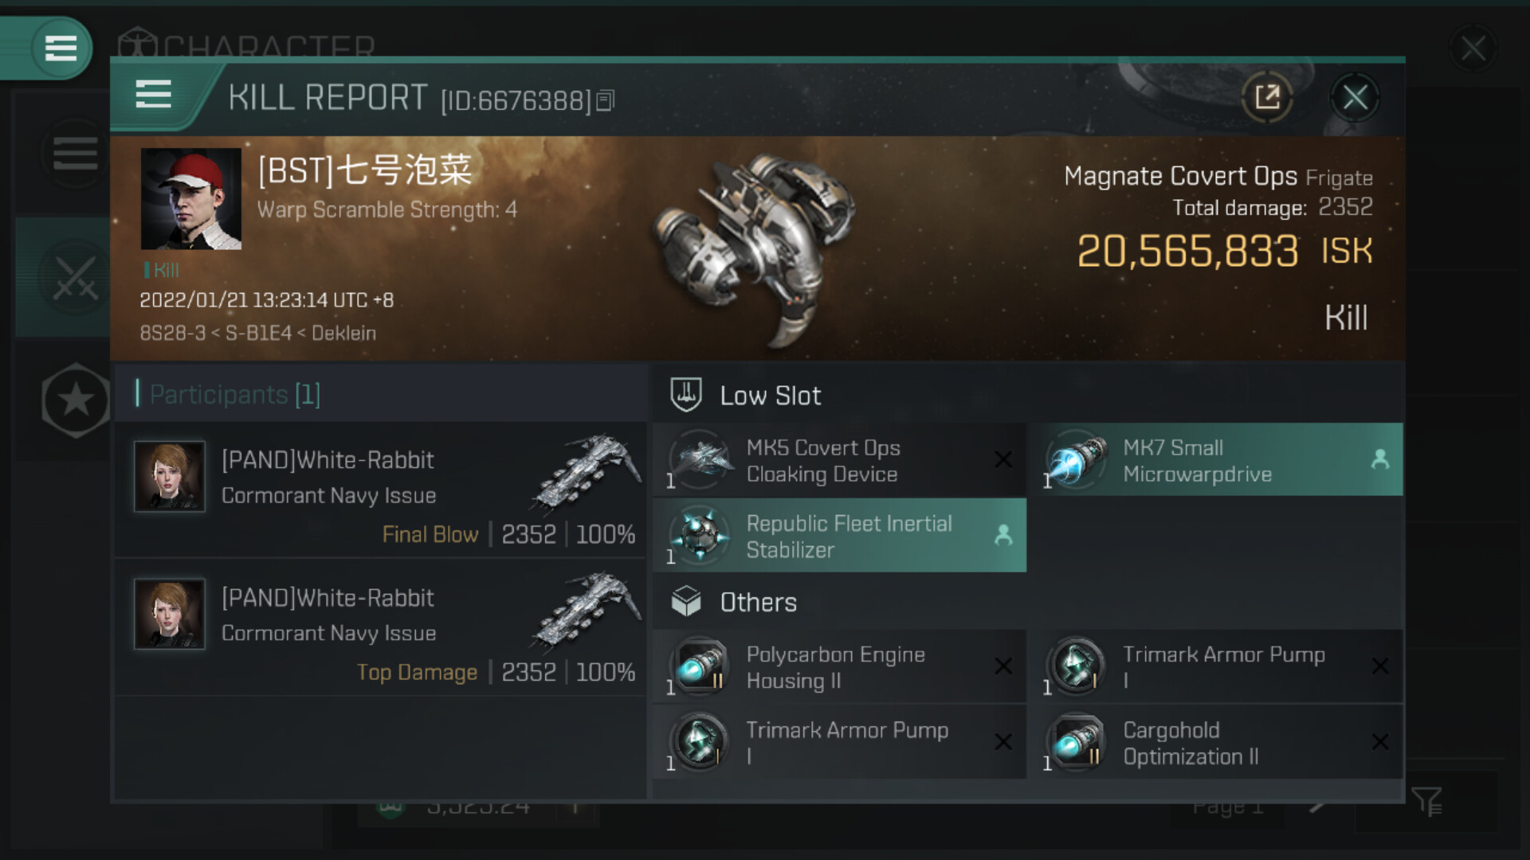Share the kill report externally
Screen dimensions: 1530x860
click(1267, 98)
